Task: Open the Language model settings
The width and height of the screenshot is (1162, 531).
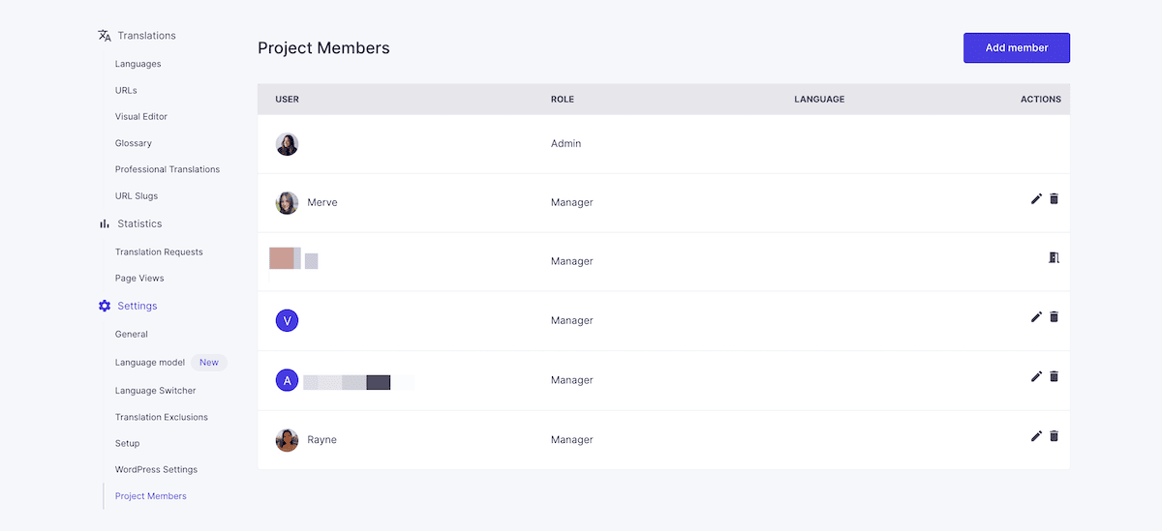Action: (150, 363)
